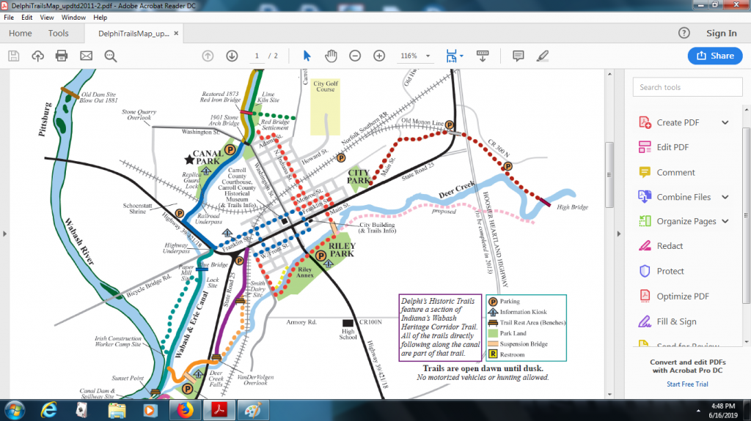Expand the Organize Pages options
Screen dimensions: 751x421
(x=725, y=221)
